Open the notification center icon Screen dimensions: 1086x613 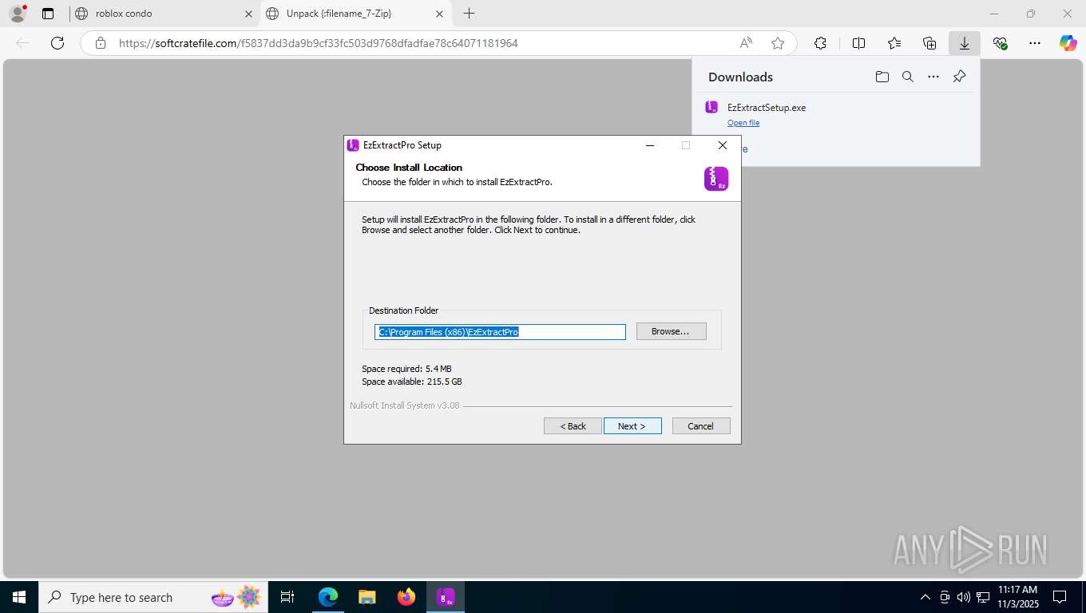pos(1060,597)
